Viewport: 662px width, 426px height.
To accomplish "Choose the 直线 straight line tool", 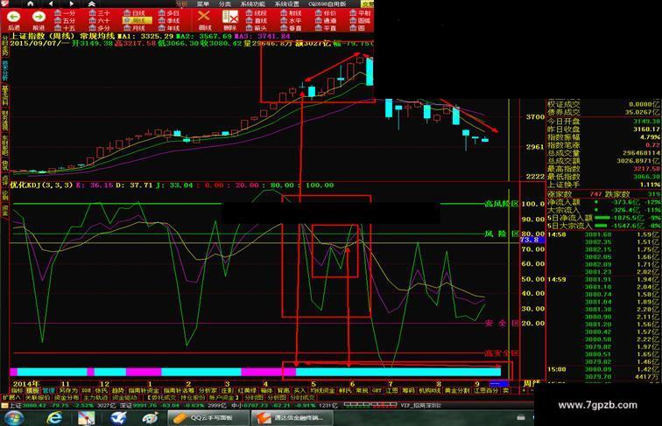I will coord(257,21).
